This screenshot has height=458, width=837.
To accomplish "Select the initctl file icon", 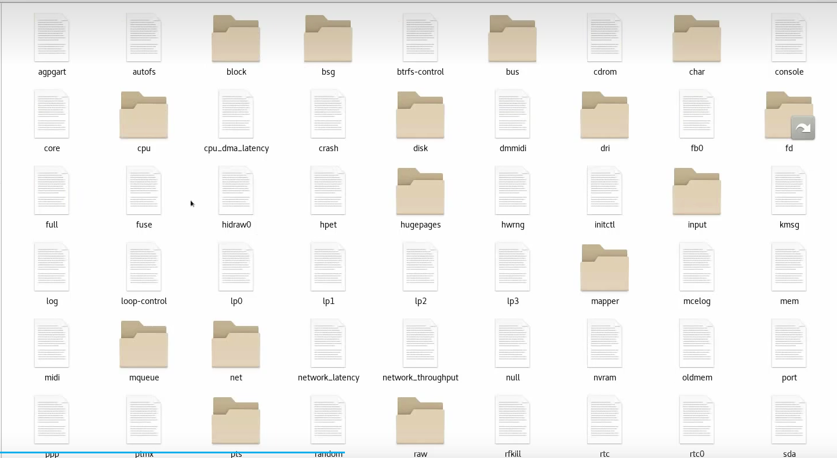I will click(x=605, y=190).
